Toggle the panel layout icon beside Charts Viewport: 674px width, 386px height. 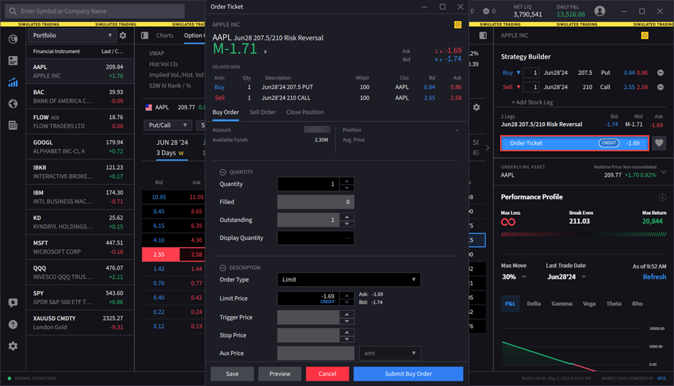click(x=145, y=35)
